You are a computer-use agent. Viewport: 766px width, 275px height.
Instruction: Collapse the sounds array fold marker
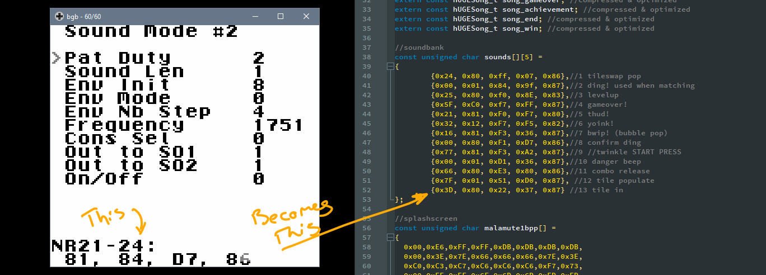(x=390, y=67)
